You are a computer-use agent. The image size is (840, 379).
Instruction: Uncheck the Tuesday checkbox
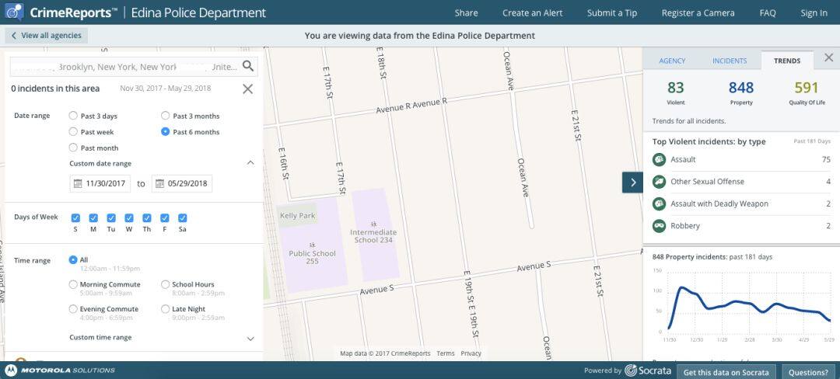[111, 218]
